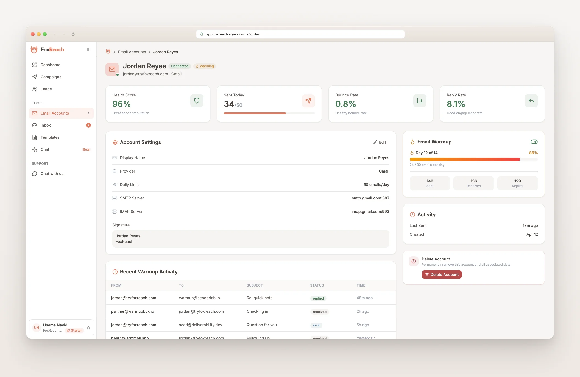Toggle the Email Warmup switch
580x377 pixels.
pos(534,142)
